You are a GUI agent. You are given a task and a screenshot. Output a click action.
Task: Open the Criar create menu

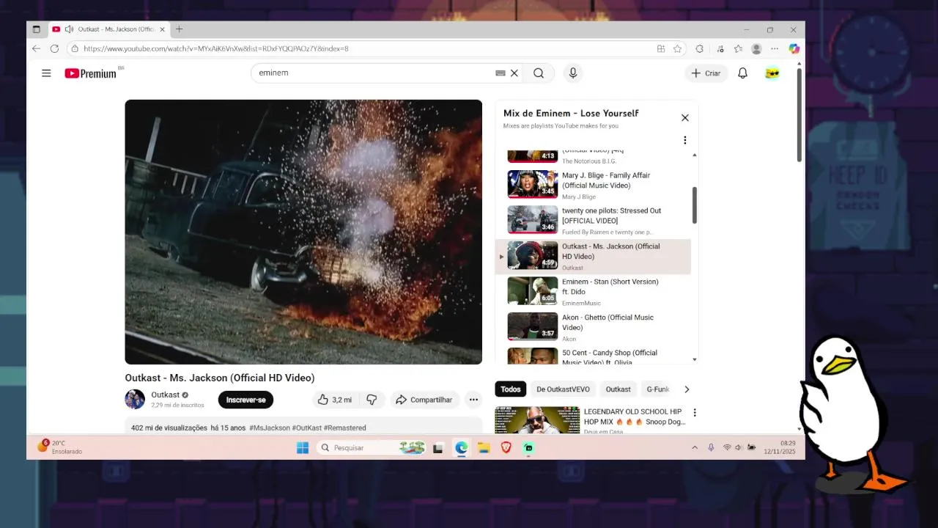pyautogui.click(x=706, y=73)
